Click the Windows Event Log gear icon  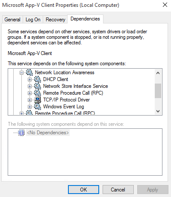point(38,107)
